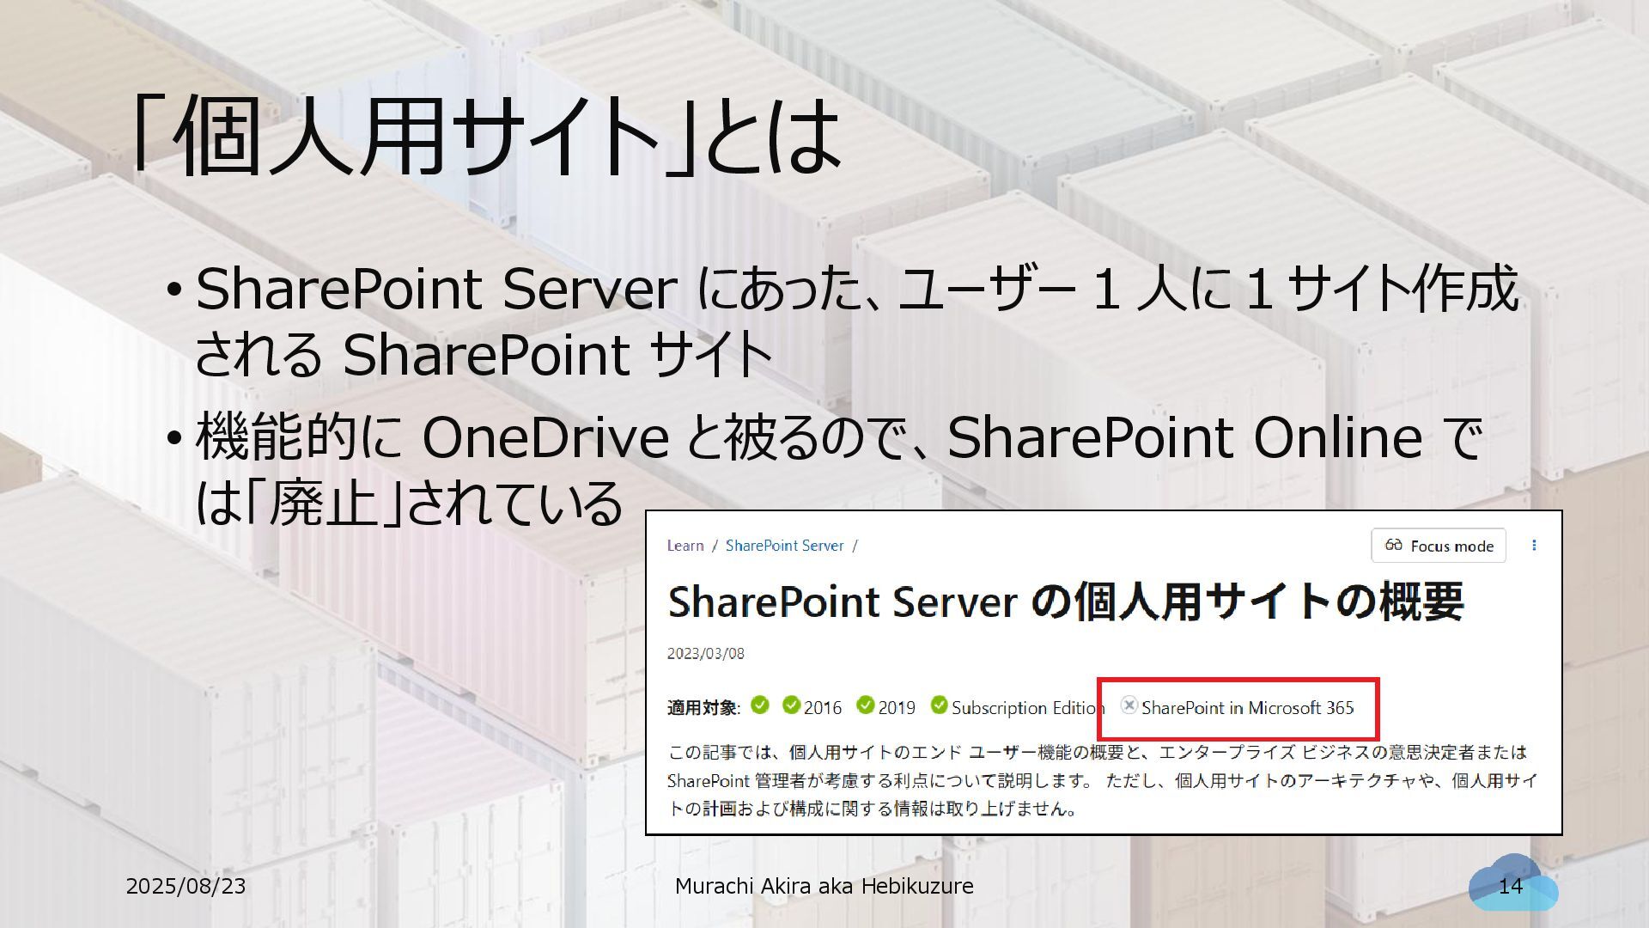Click the footer date 2025/08/23
The height and width of the screenshot is (928, 1649).
coord(186,887)
